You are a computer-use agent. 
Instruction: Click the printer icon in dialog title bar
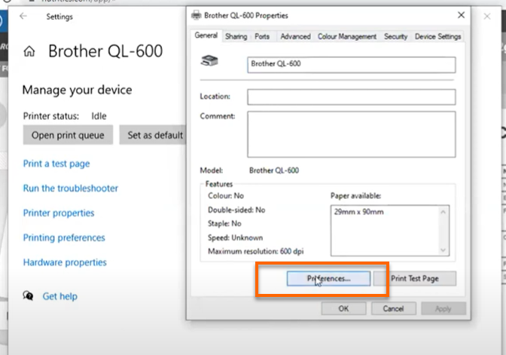click(197, 15)
